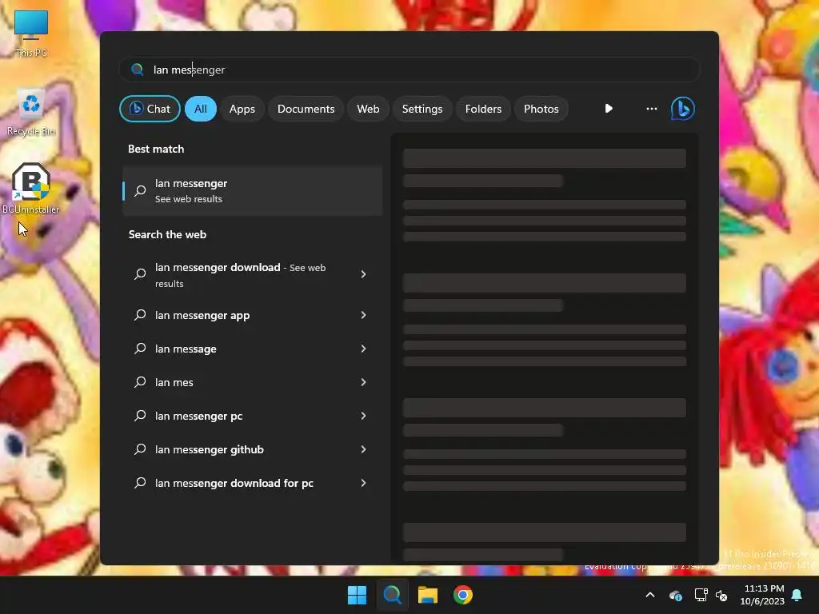Open File Explorer from taskbar
This screenshot has width=819, height=614.
(x=427, y=595)
